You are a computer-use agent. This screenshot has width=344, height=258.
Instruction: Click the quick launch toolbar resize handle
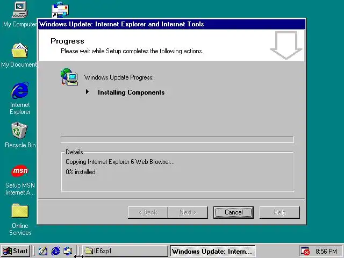click(78, 251)
